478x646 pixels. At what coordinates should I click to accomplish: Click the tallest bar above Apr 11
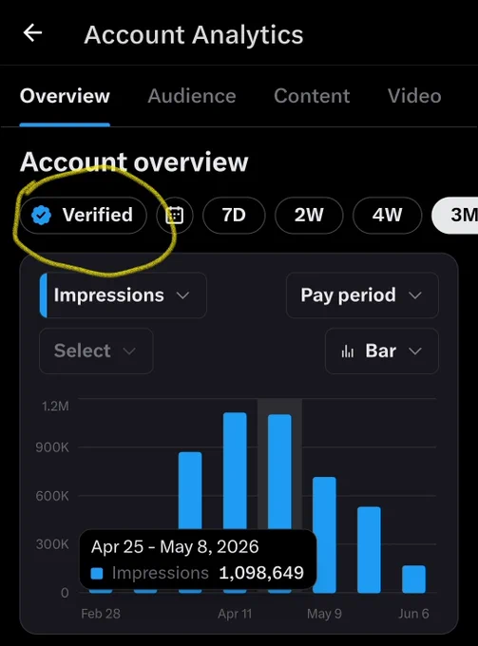[235, 470]
